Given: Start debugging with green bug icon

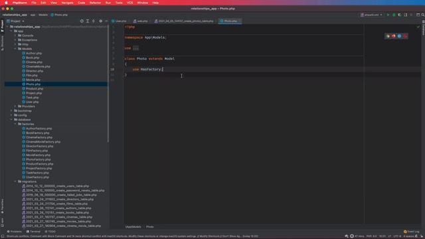Looking at the screenshot, I should [x=394, y=15].
